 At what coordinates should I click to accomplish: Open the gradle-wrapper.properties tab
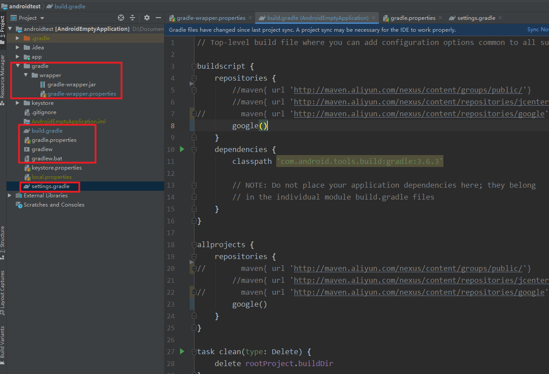210,18
